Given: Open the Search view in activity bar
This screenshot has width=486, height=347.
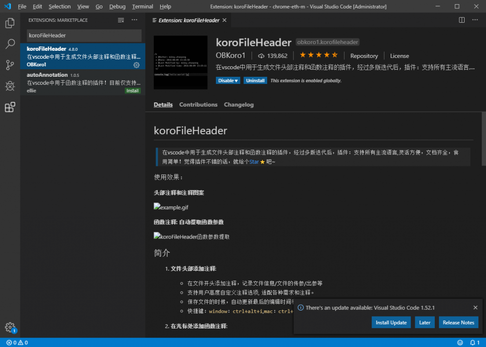Looking at the screenshot, I should (x=10, y=44).
